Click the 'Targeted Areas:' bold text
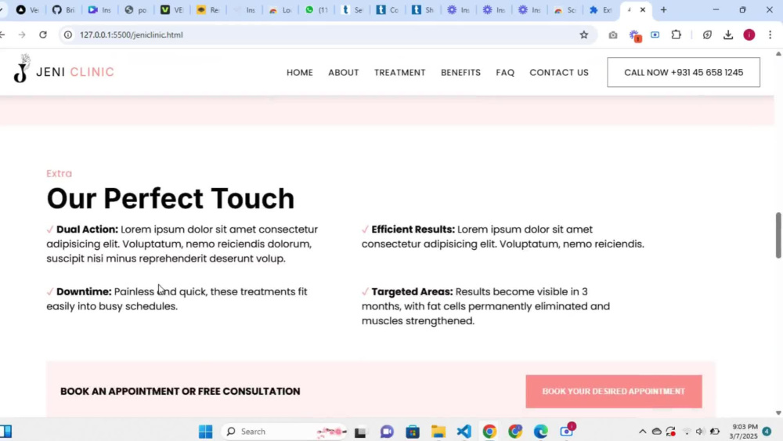Screen dimensions: 783x441 click(x=412, y=291)
